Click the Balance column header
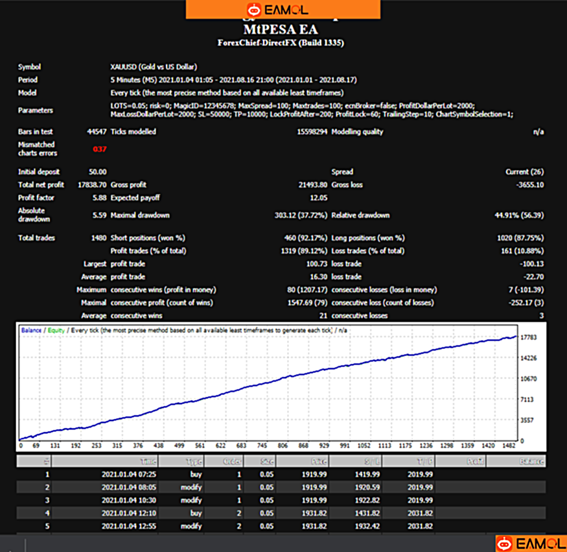The width and height of the screenshot is (567, 552). tap(525, 461)
